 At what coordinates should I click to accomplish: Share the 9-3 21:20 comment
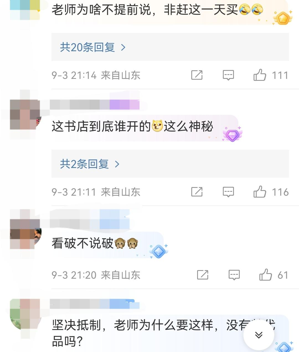coord(203,275)
